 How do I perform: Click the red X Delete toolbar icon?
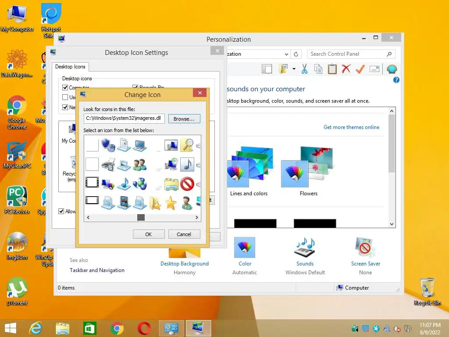[346, 69]
